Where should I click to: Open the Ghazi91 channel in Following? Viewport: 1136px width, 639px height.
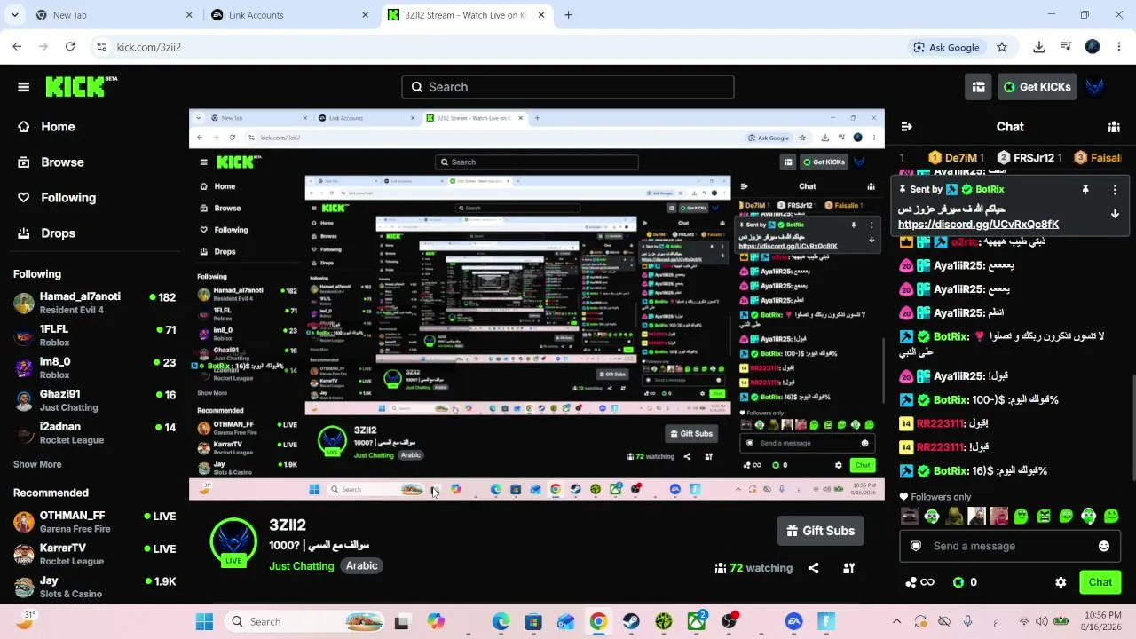tap(94, 400)
